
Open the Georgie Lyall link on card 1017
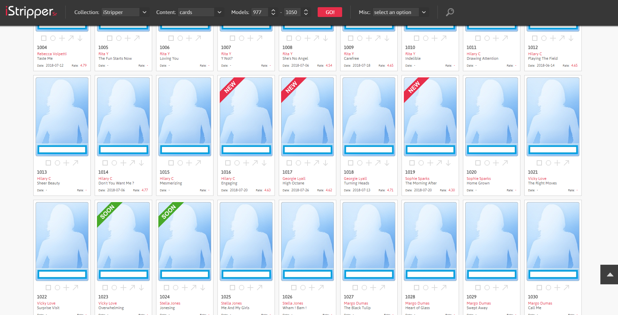(294, 179)
